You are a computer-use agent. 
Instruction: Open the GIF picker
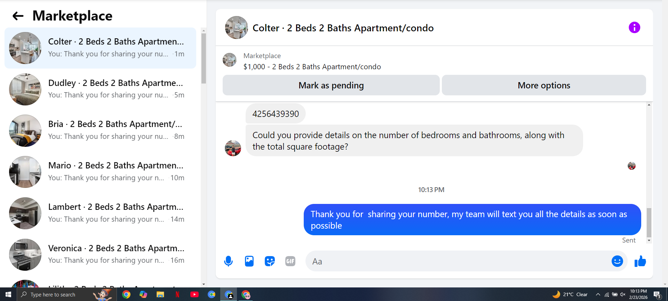pyautogui.click(x=290, y=261)
